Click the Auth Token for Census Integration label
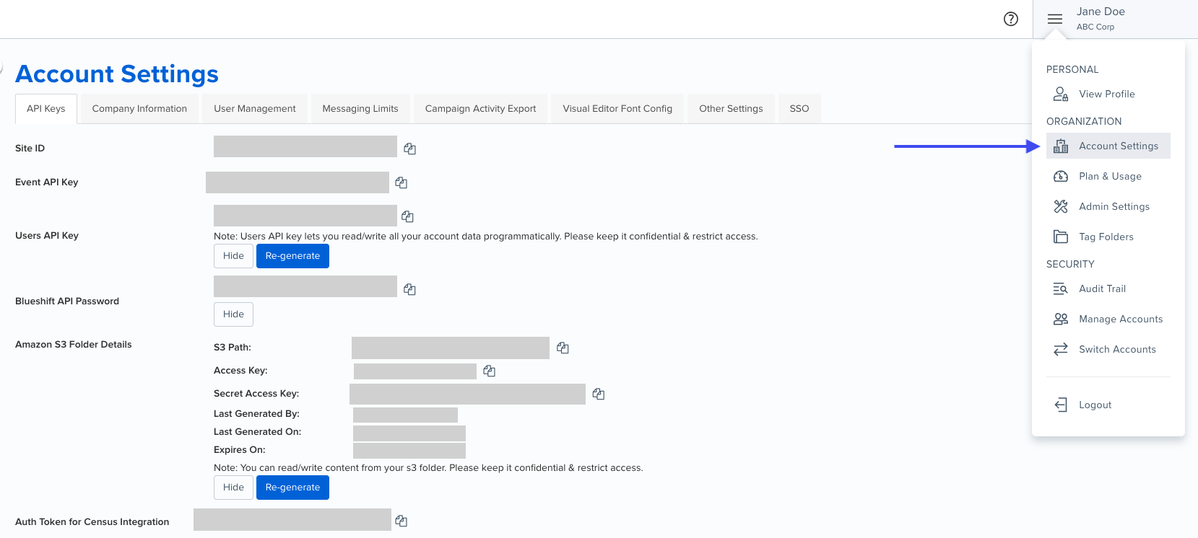This screenshot has width=1198, height=538. point(92,522)
